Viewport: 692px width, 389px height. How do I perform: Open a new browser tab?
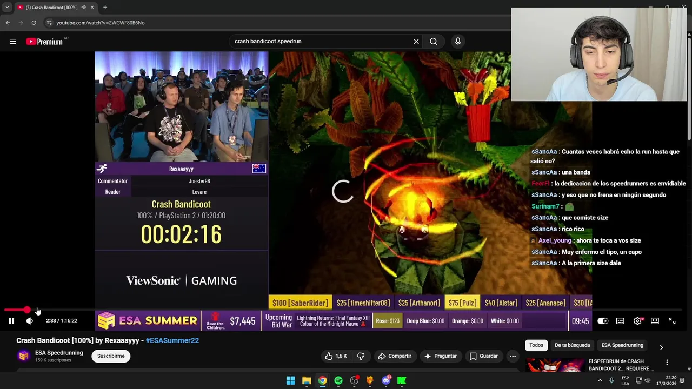click(105, 8)
